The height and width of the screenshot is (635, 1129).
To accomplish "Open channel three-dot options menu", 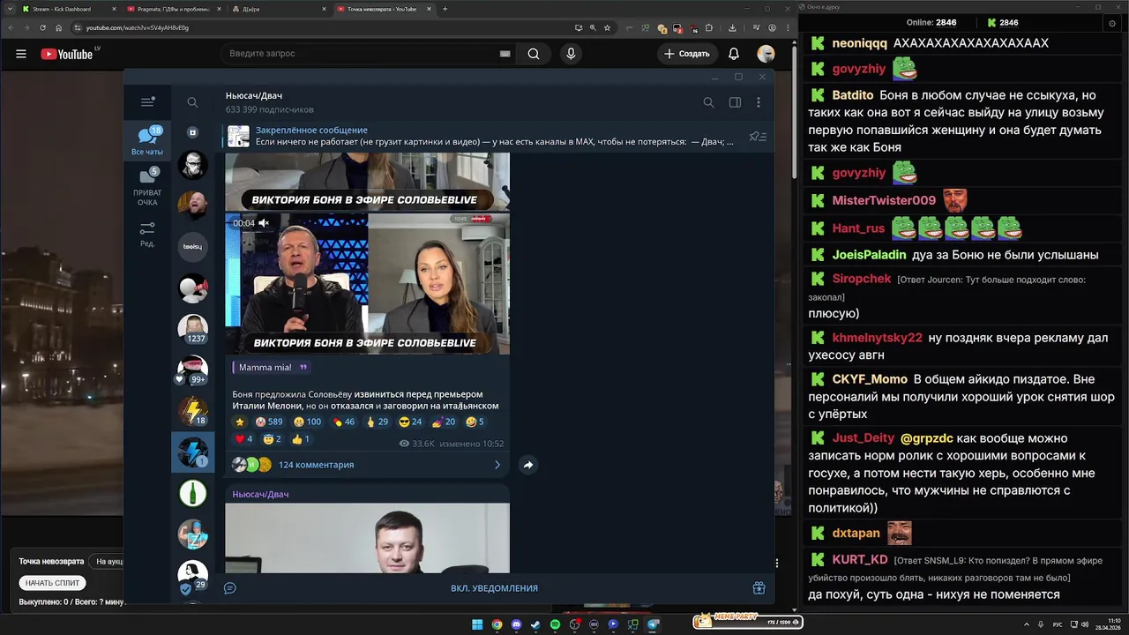I will click(759, 102).
